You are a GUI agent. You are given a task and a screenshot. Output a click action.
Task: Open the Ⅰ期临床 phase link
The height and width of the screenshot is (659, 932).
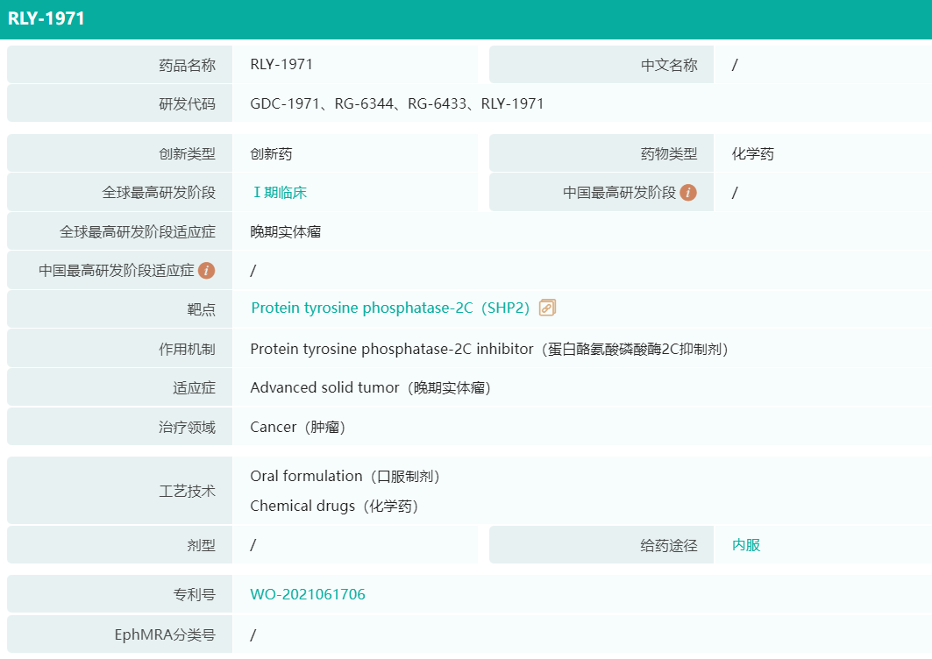click(280, 193)
